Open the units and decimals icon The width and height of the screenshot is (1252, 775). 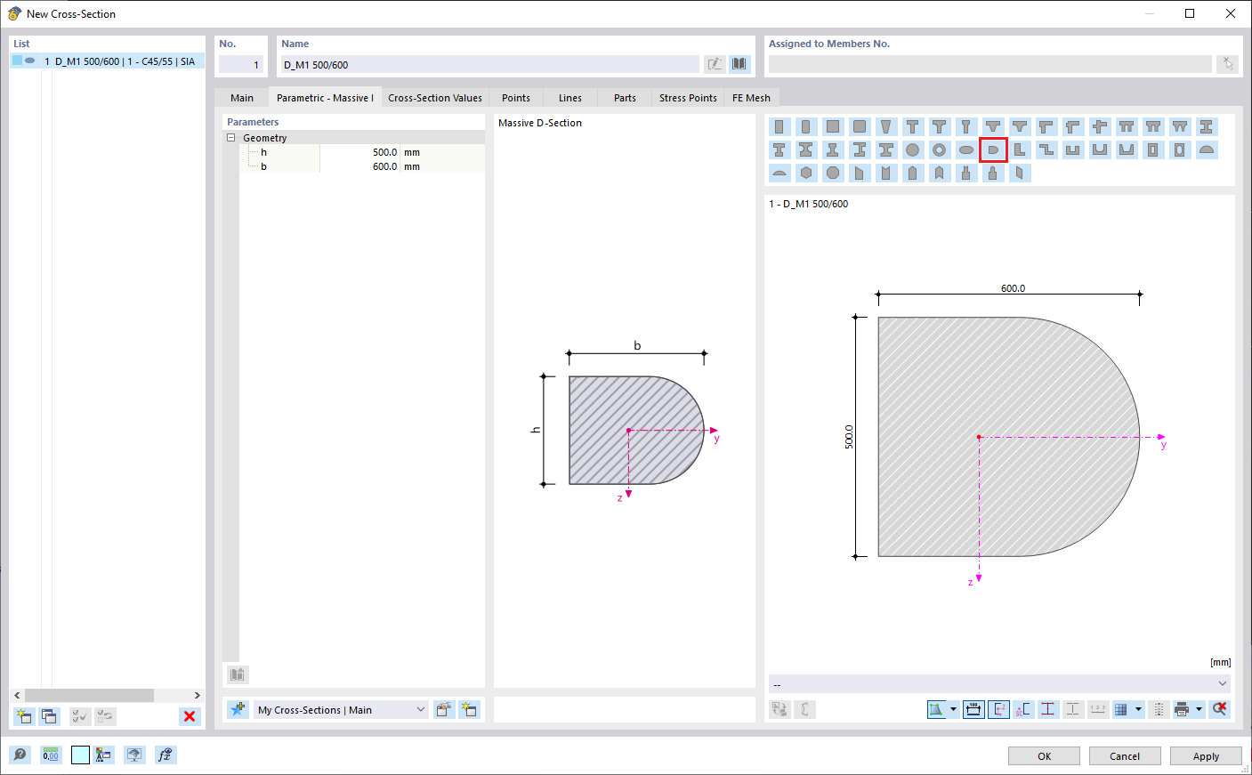(51, 755)
